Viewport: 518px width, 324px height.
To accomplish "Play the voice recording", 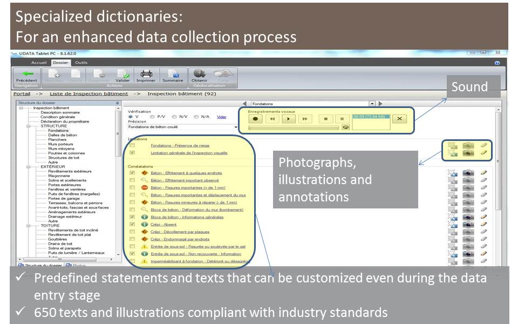I will (289, 119).
